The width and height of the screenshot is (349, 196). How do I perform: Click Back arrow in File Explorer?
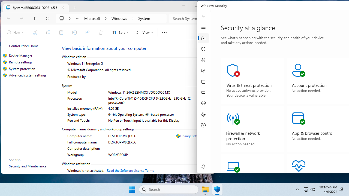coord(8,19)
